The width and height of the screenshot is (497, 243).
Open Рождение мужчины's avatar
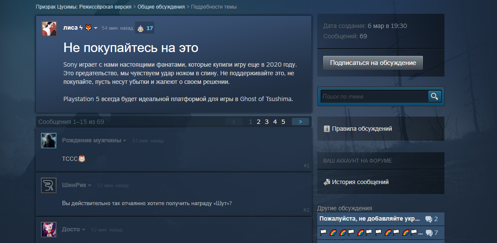click(49, 141)
